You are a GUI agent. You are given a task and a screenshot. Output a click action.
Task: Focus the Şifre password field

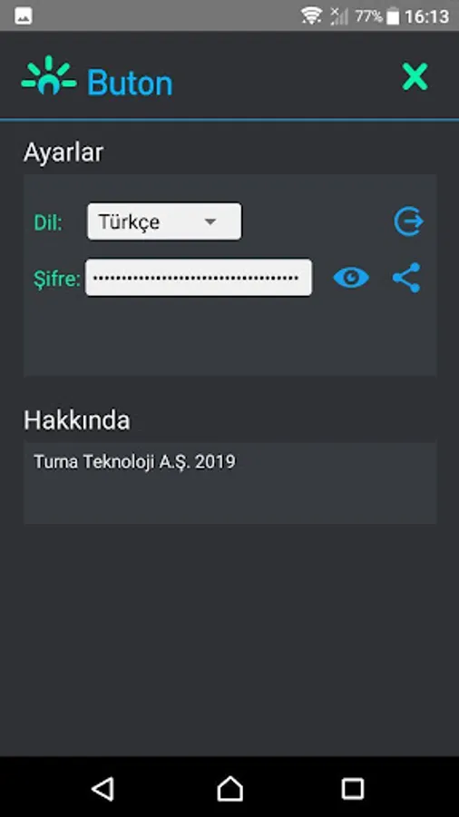pyautogui.click(x=199, y=277)
